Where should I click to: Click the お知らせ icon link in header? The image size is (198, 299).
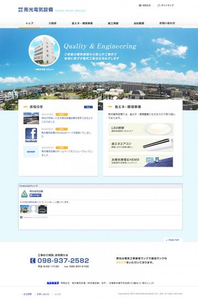tap(145, 5)
